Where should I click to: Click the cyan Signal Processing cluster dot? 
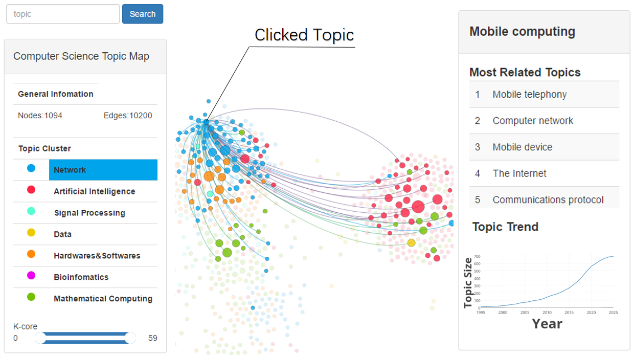pyautogui.click(x=31, y=211)
